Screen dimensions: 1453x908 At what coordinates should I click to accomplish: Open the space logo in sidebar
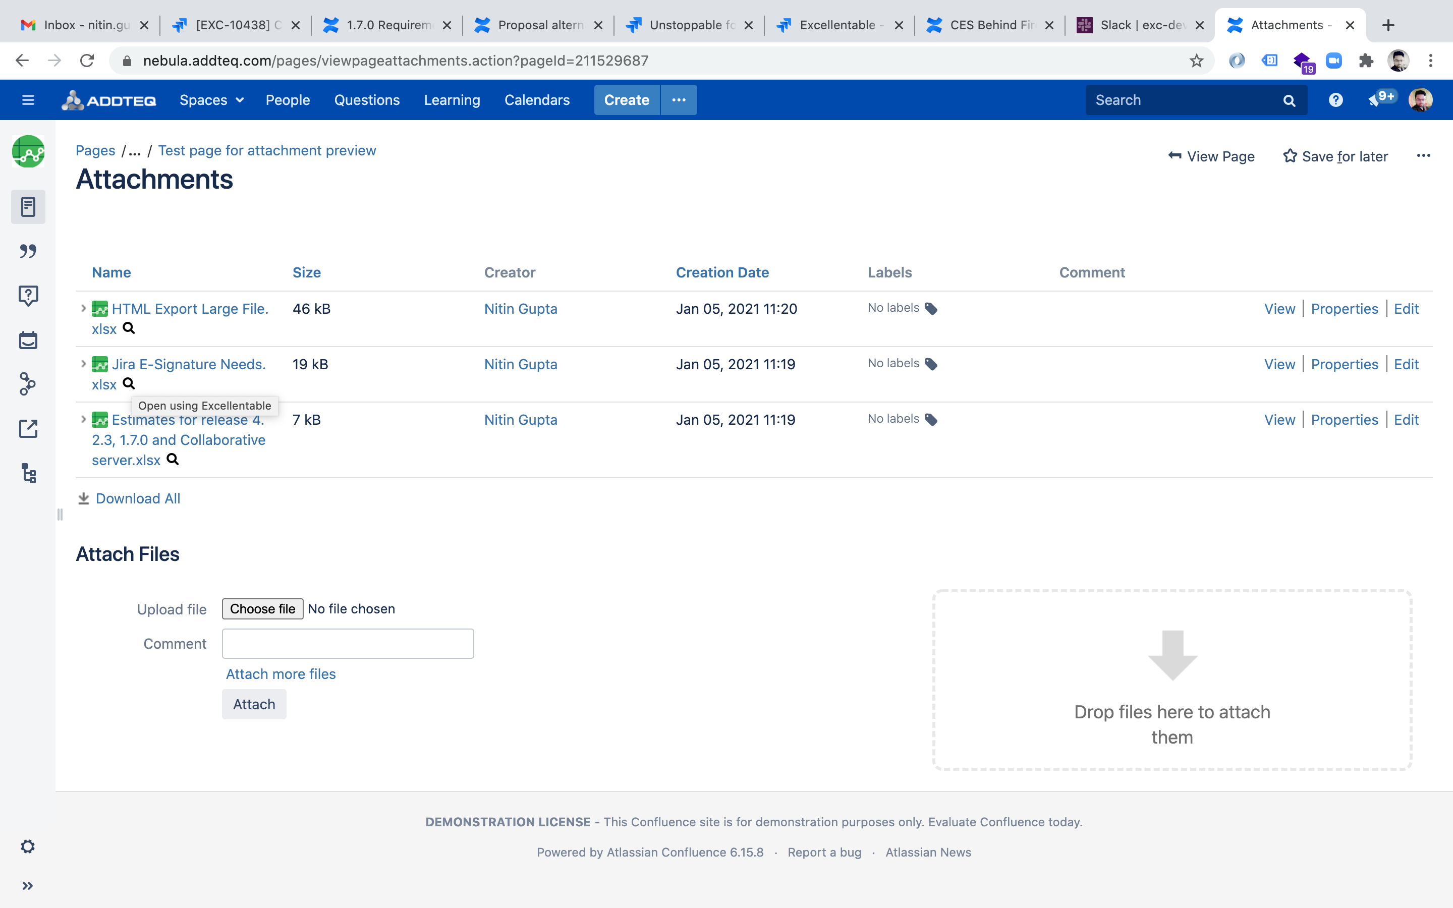point(28,151)
